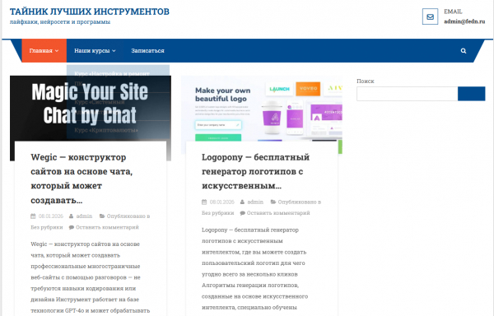Click calendar icon beside Wegic post date
Image resolution: width=494 pixels, height=316 pixels.
click(33, 216)
